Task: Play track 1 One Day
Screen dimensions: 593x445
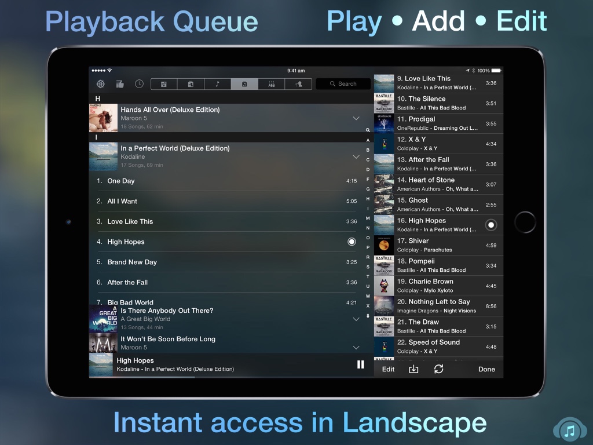Action: pos(226,181)
